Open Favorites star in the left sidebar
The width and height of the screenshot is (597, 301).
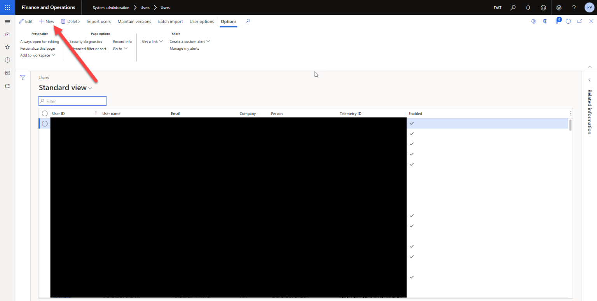click(x=7, y=47)
